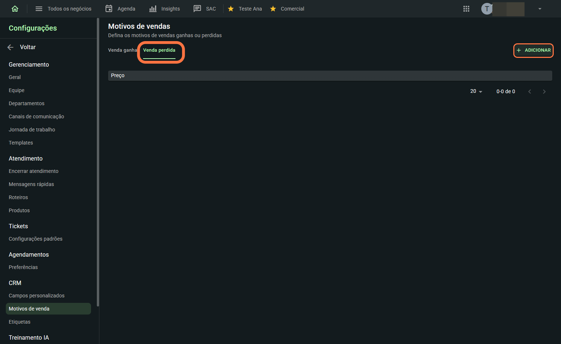The height and width of the screenshot is (344, 561).
Task: Click the Insights bar chart icon
Action: [153, 9]
